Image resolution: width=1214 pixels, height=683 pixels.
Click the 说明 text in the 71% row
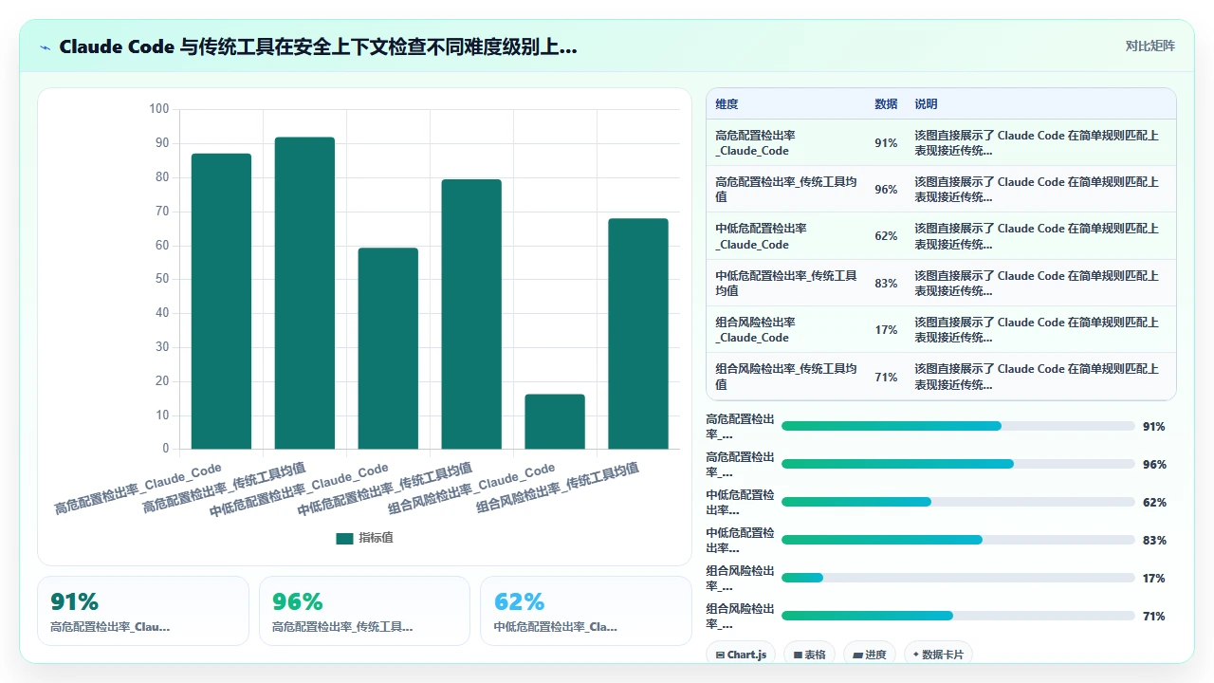(x=1037, y=376)
